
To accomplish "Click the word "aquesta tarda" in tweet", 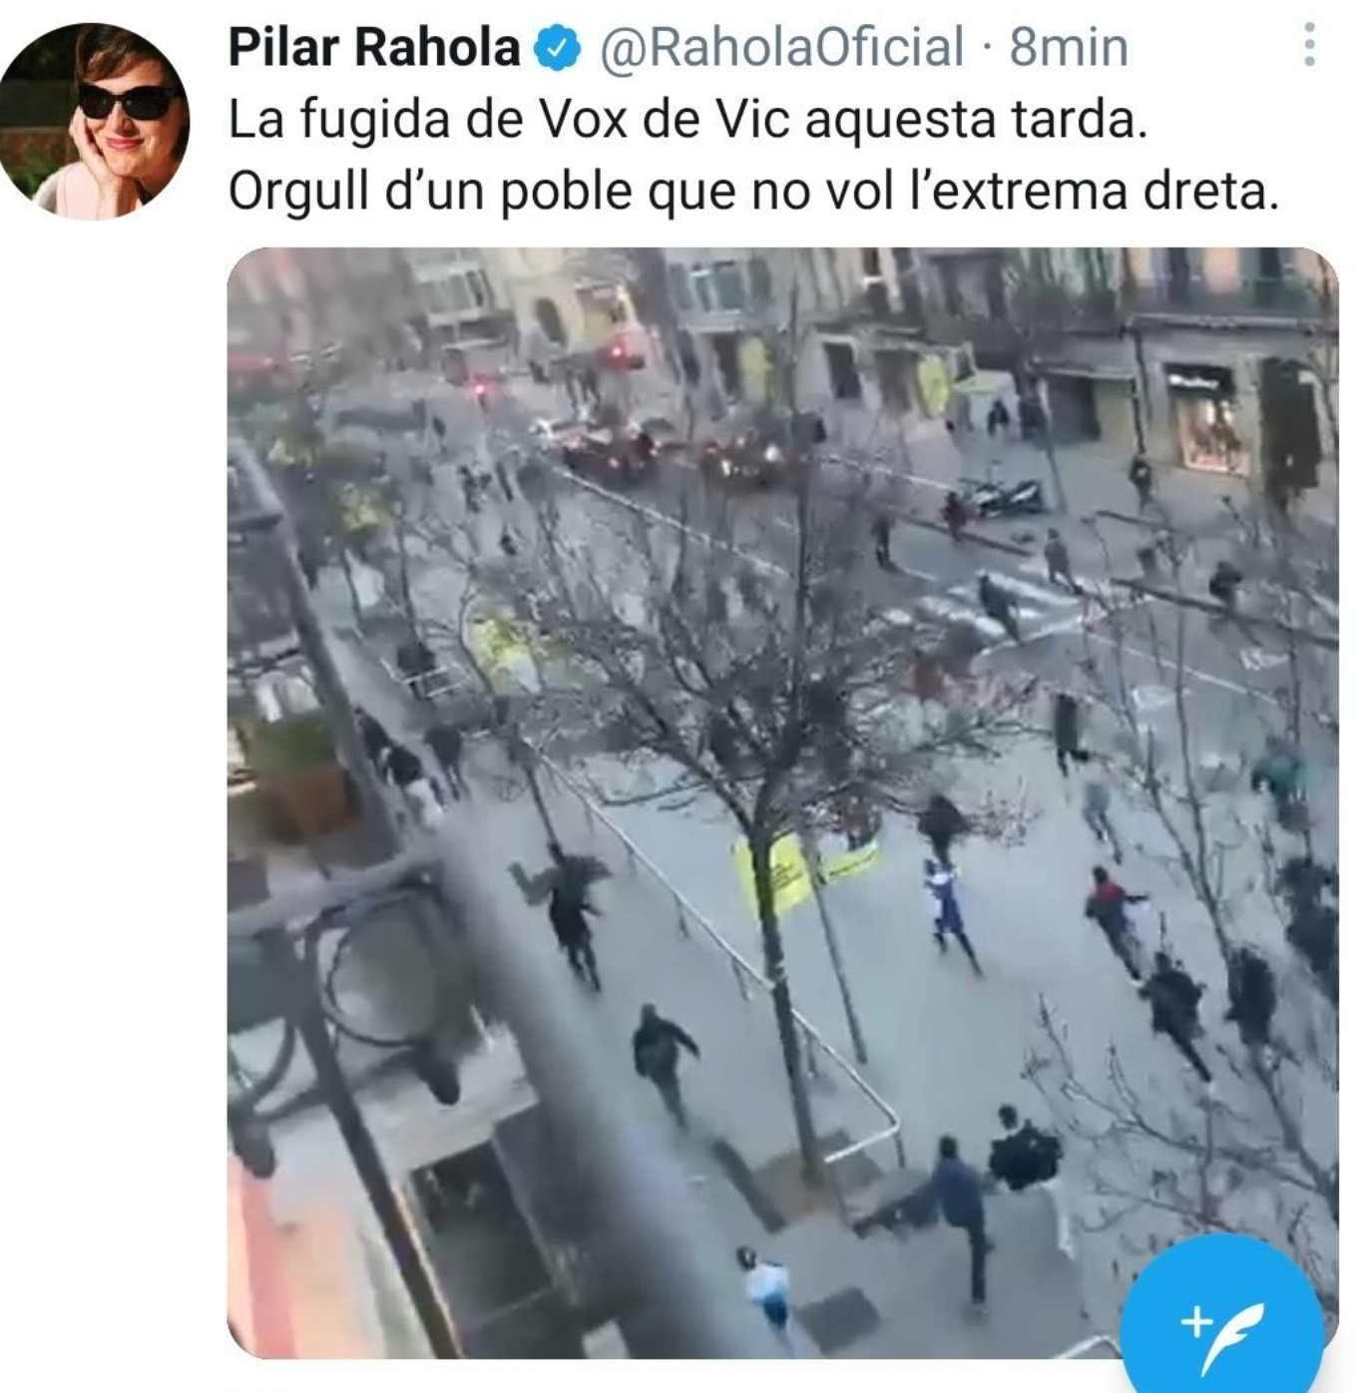I will [x=976, y=120].
